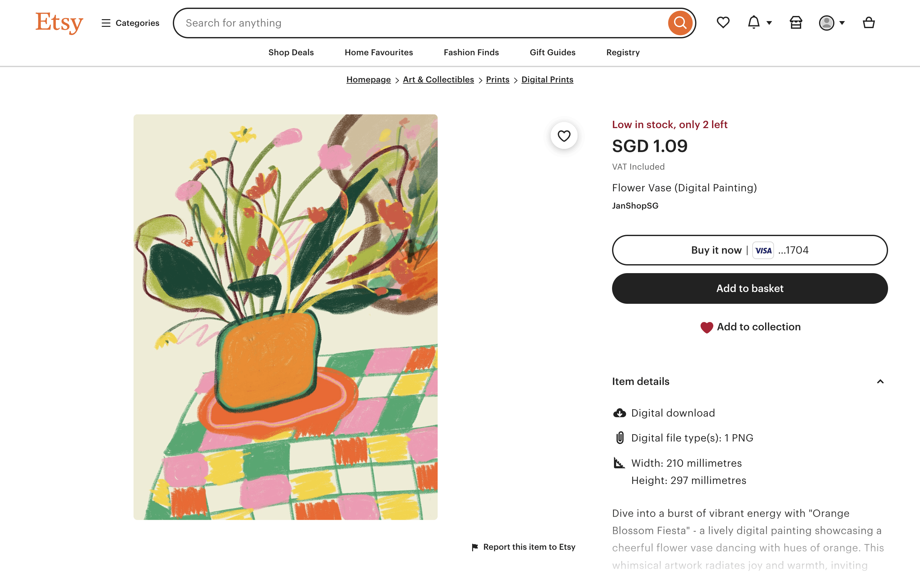Open the Shop Manager storefront icon

tap(796, 23)
